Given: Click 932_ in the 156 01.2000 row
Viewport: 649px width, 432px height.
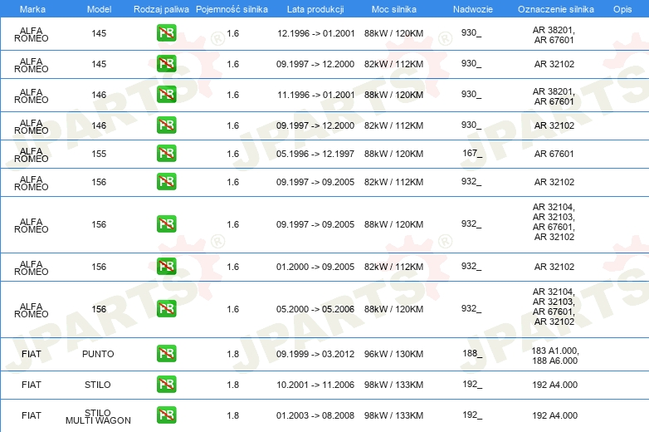Looking at the screenshot, I should click(471, 266).
